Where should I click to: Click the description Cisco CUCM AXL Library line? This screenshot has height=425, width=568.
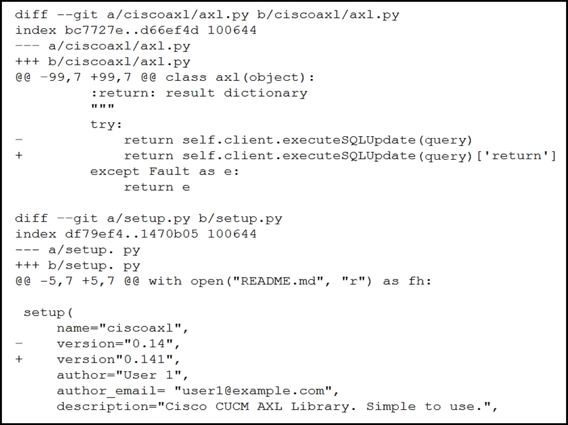278,407
